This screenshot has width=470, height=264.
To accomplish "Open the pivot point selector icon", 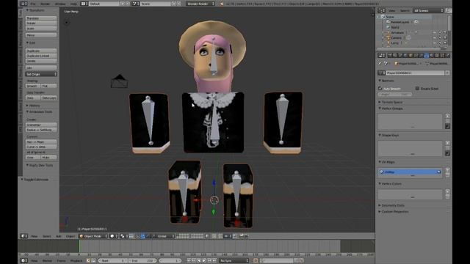I will (123, 236).
